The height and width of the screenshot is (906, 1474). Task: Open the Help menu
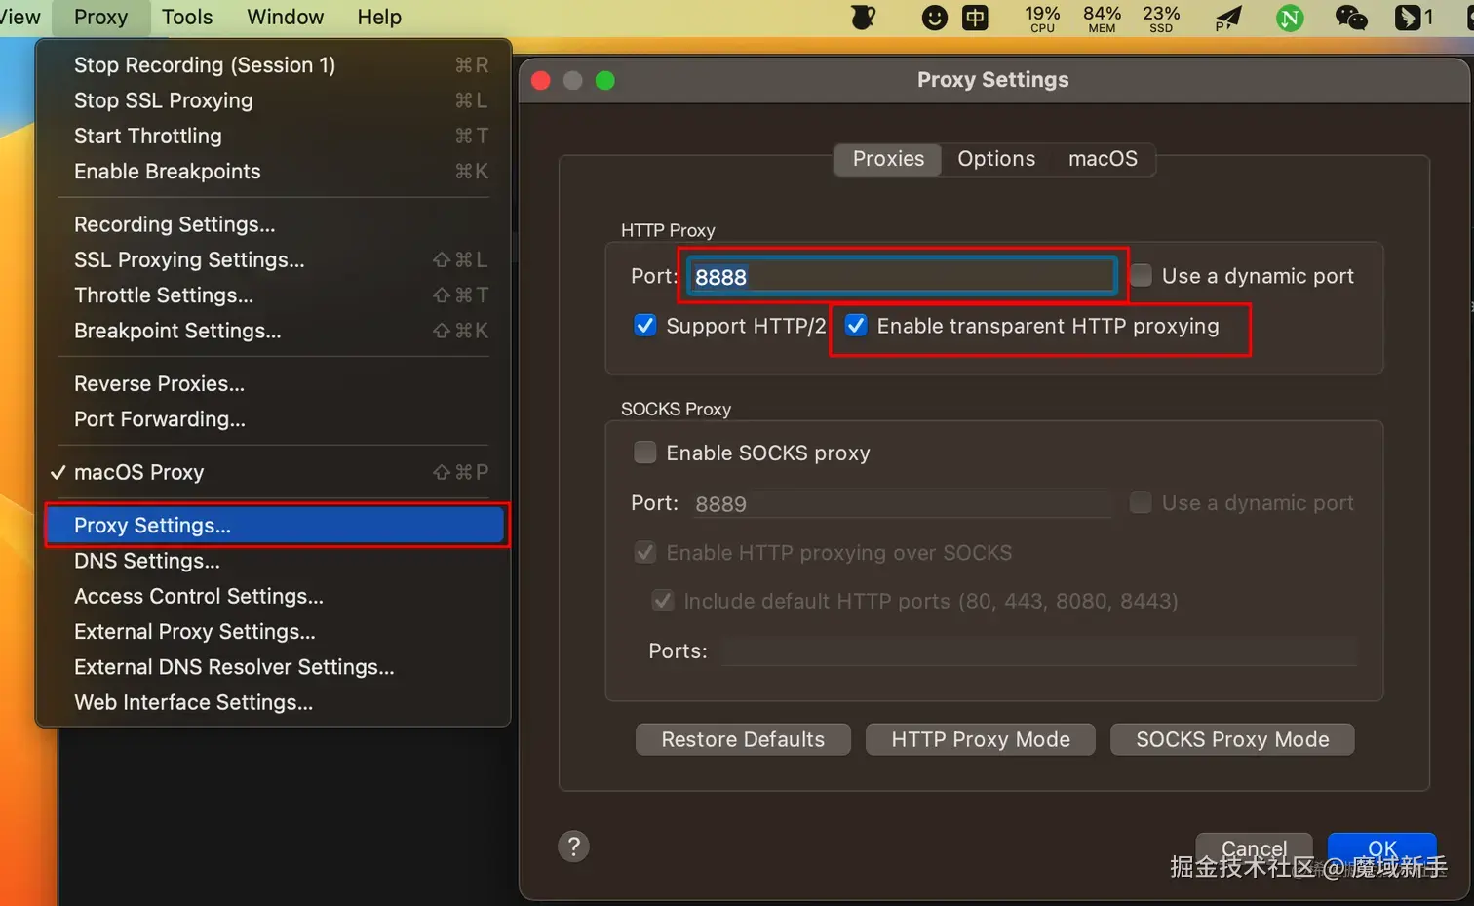point(379,18)
